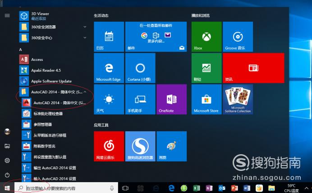Image resolution: width=312 pixels, height=193 pixels.
Task: Open OneNote from the taskbar
Action: (209, 188)
